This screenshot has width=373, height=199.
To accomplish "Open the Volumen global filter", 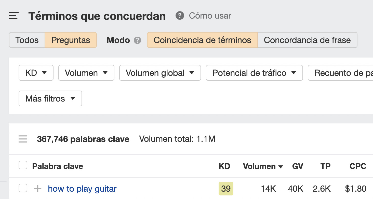I will pos(160,73).
